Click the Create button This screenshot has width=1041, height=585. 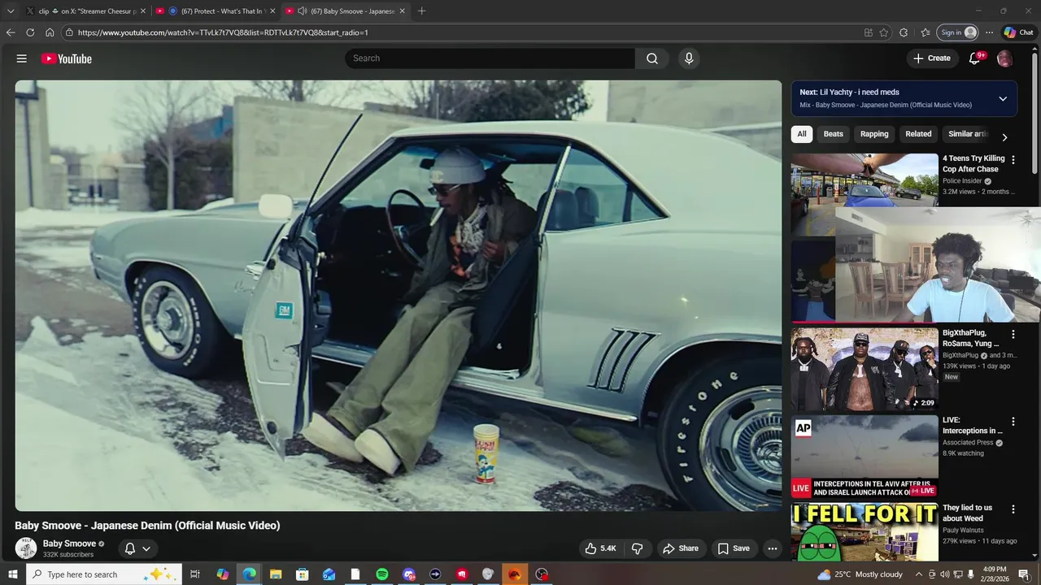932,58
